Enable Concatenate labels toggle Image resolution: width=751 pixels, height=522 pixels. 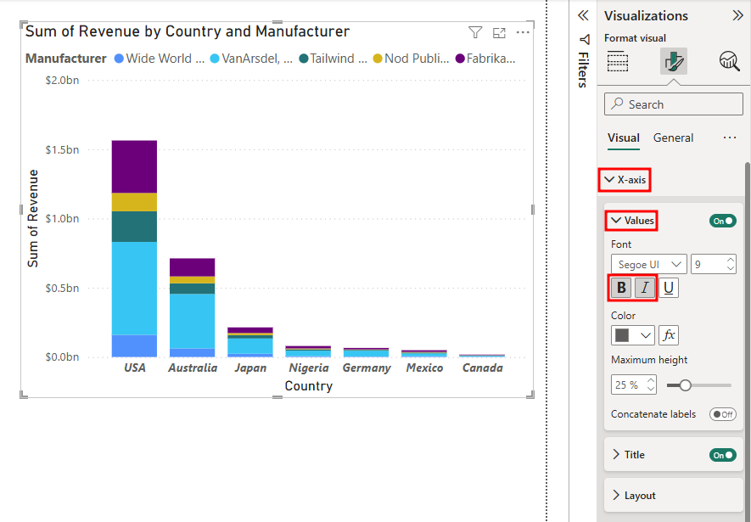(x=723, y=414)
